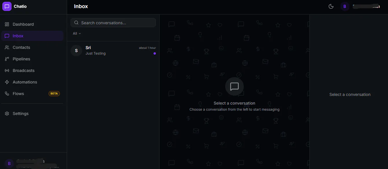Click 'Choose a conversation from the left' text
Image resolution: width=388 pixels, height=169 pixels.
pos(234,109)
